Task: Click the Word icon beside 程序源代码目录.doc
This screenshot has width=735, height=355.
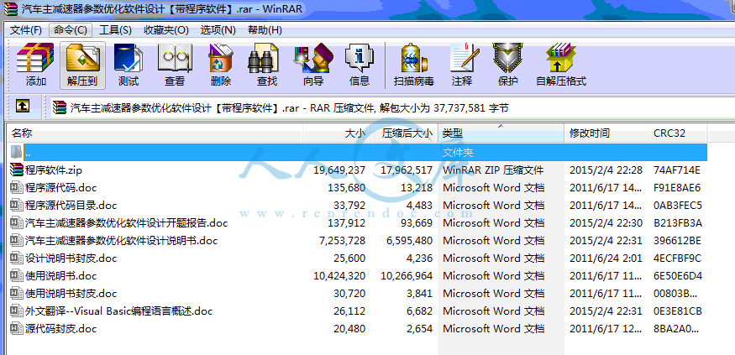Action: (x=17, y=205)
